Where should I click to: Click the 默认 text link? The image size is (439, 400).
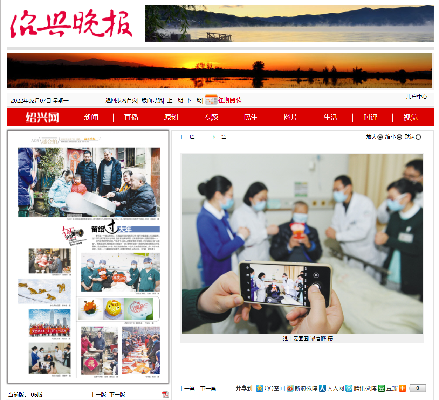click(x=410, y=137)
